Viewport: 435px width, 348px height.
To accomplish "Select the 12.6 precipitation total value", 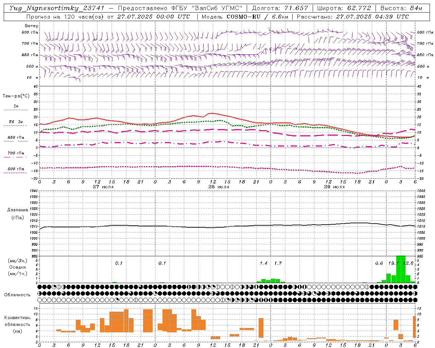I will (x=408, y=263).
